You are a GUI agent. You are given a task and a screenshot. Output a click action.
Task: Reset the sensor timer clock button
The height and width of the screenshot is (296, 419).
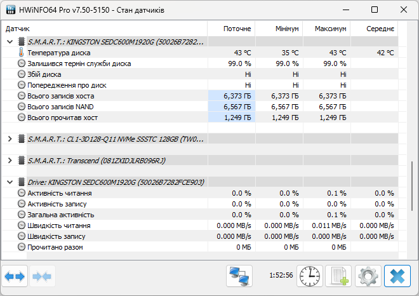[310, 276]
